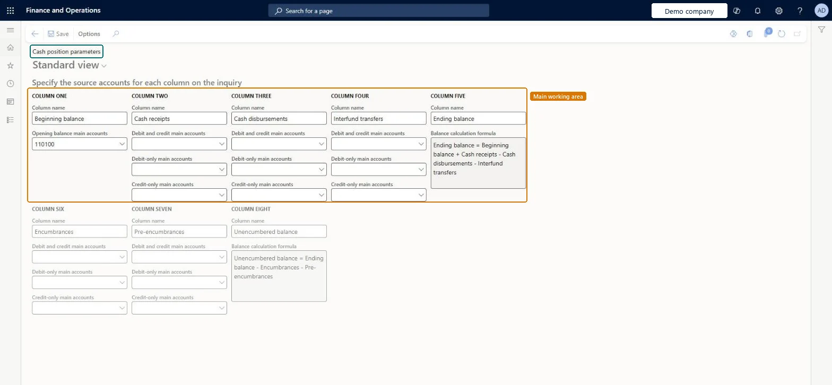Expand the navigation pane hamburger menu
832x385 pixels.
[x=10, y=30]
